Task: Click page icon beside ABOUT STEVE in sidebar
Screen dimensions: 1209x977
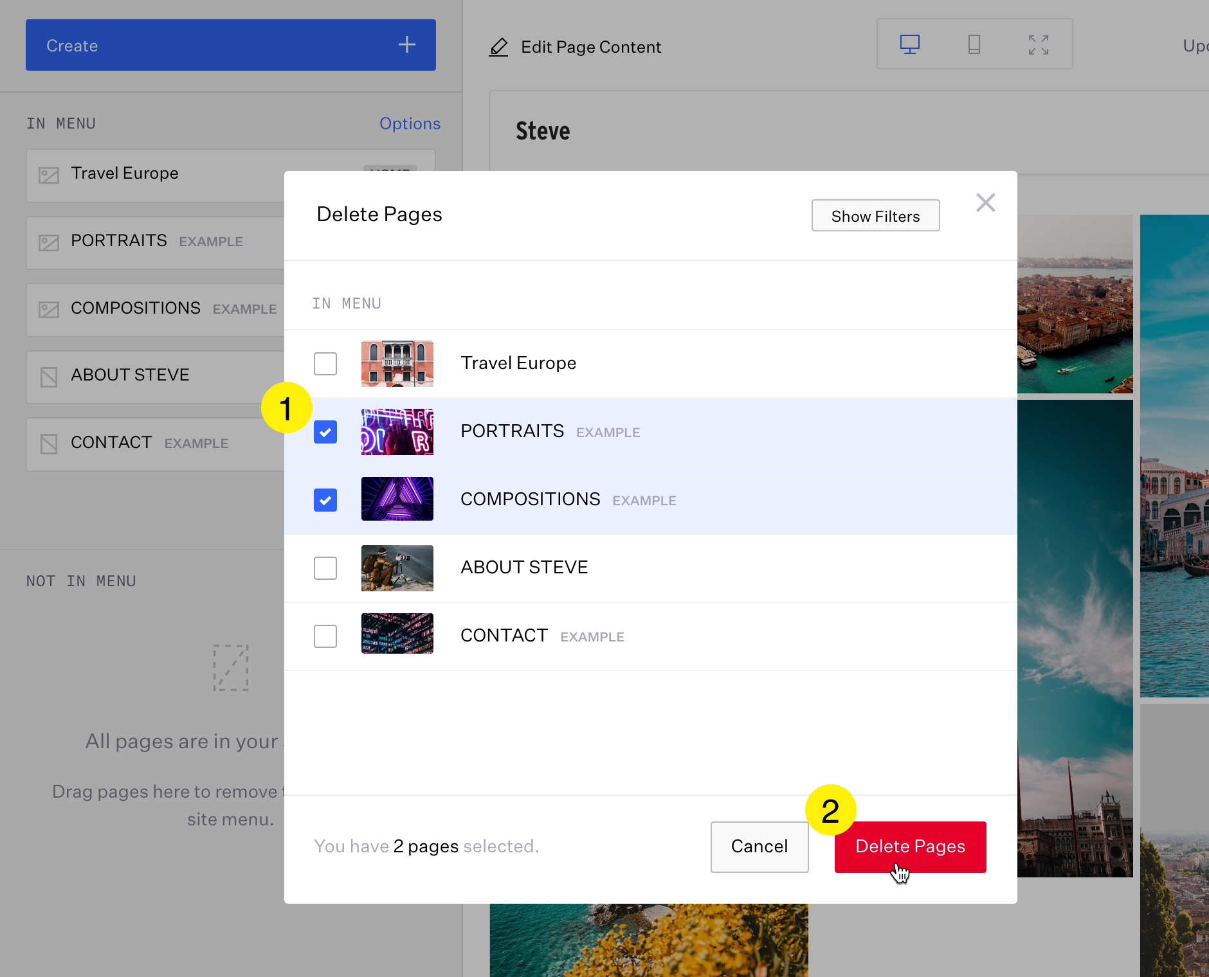Action: pyautogui.click(x=49, y=377)
